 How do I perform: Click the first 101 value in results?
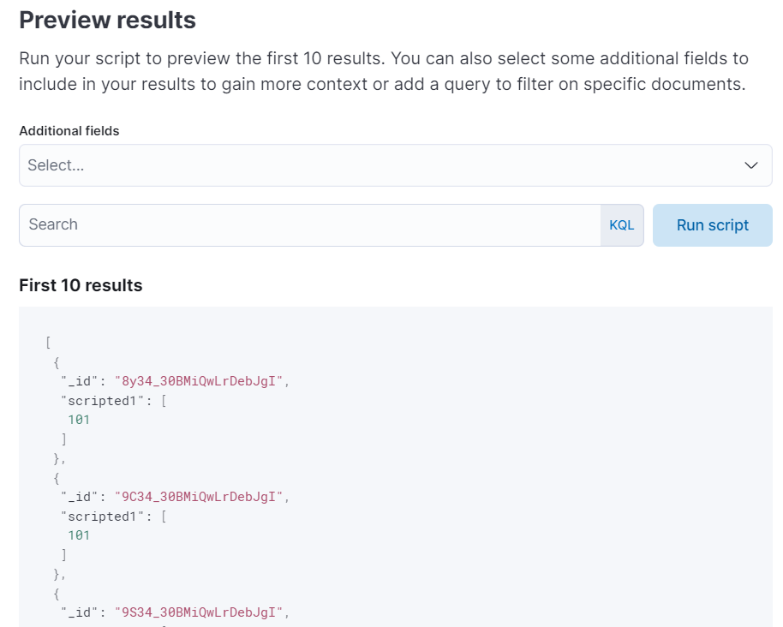(x=79, y=420)
